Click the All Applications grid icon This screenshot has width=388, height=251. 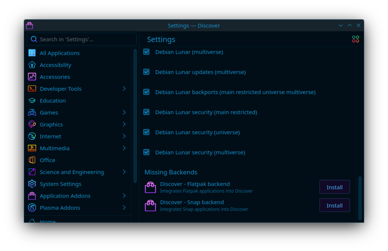click(32, 53)
